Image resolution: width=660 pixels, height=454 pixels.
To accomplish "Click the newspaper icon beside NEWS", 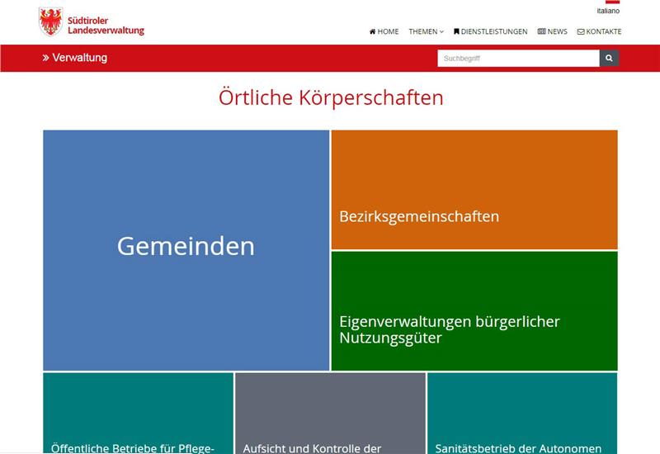I will point(541,31).
